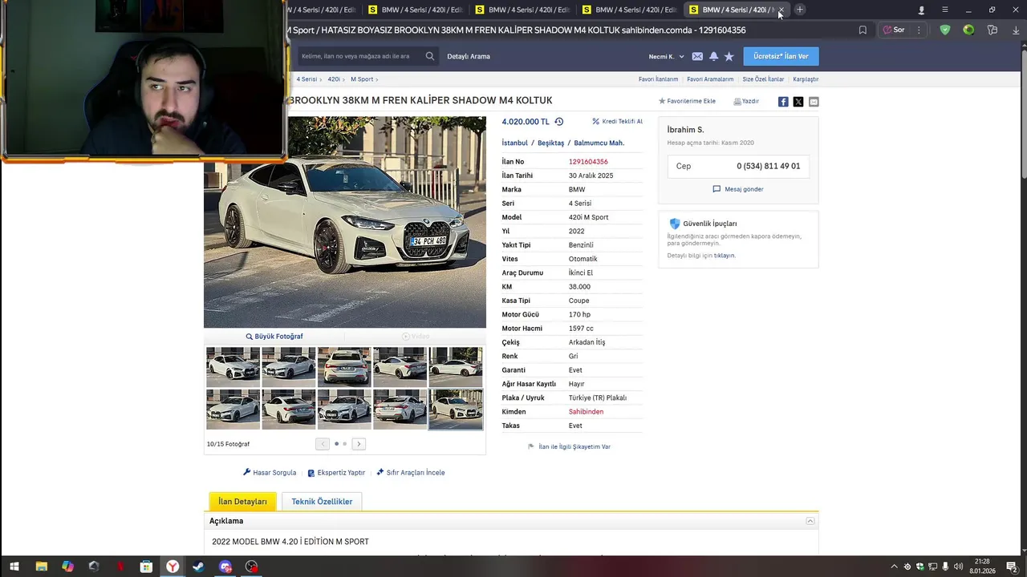
Task: Click İstanbul location link
Action: [x=515, y=143]
